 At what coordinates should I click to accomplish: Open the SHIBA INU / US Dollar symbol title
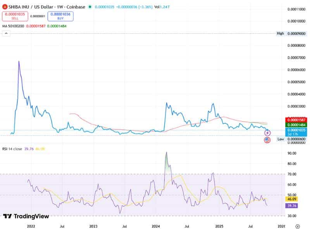click(29, 7)
